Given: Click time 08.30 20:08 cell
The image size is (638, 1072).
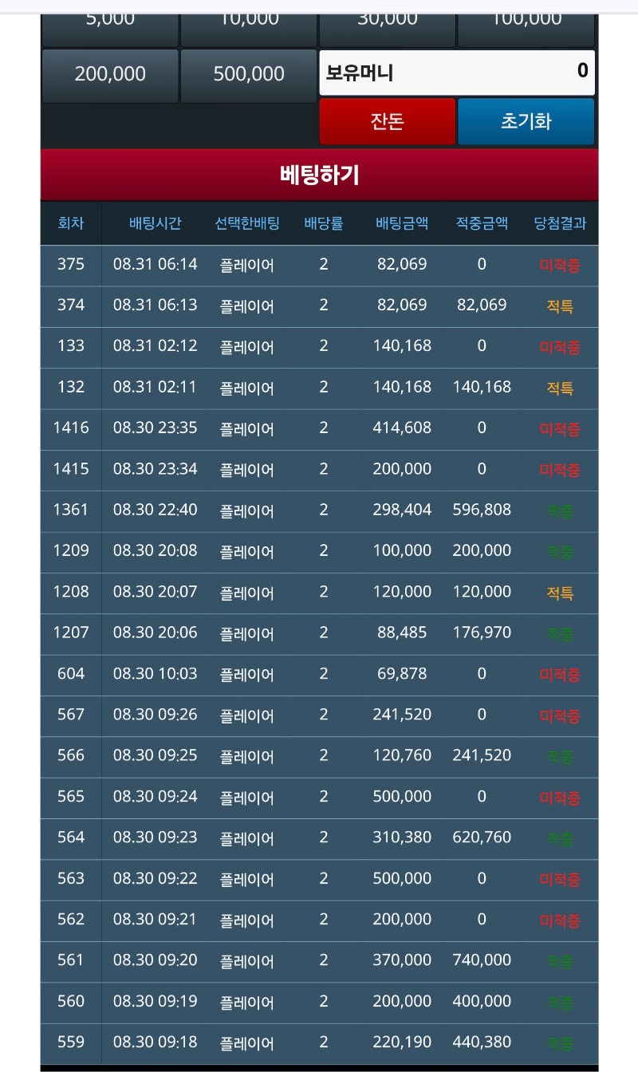Looking at the screenshot, I should pyautogui.click(x=156, y=550).
